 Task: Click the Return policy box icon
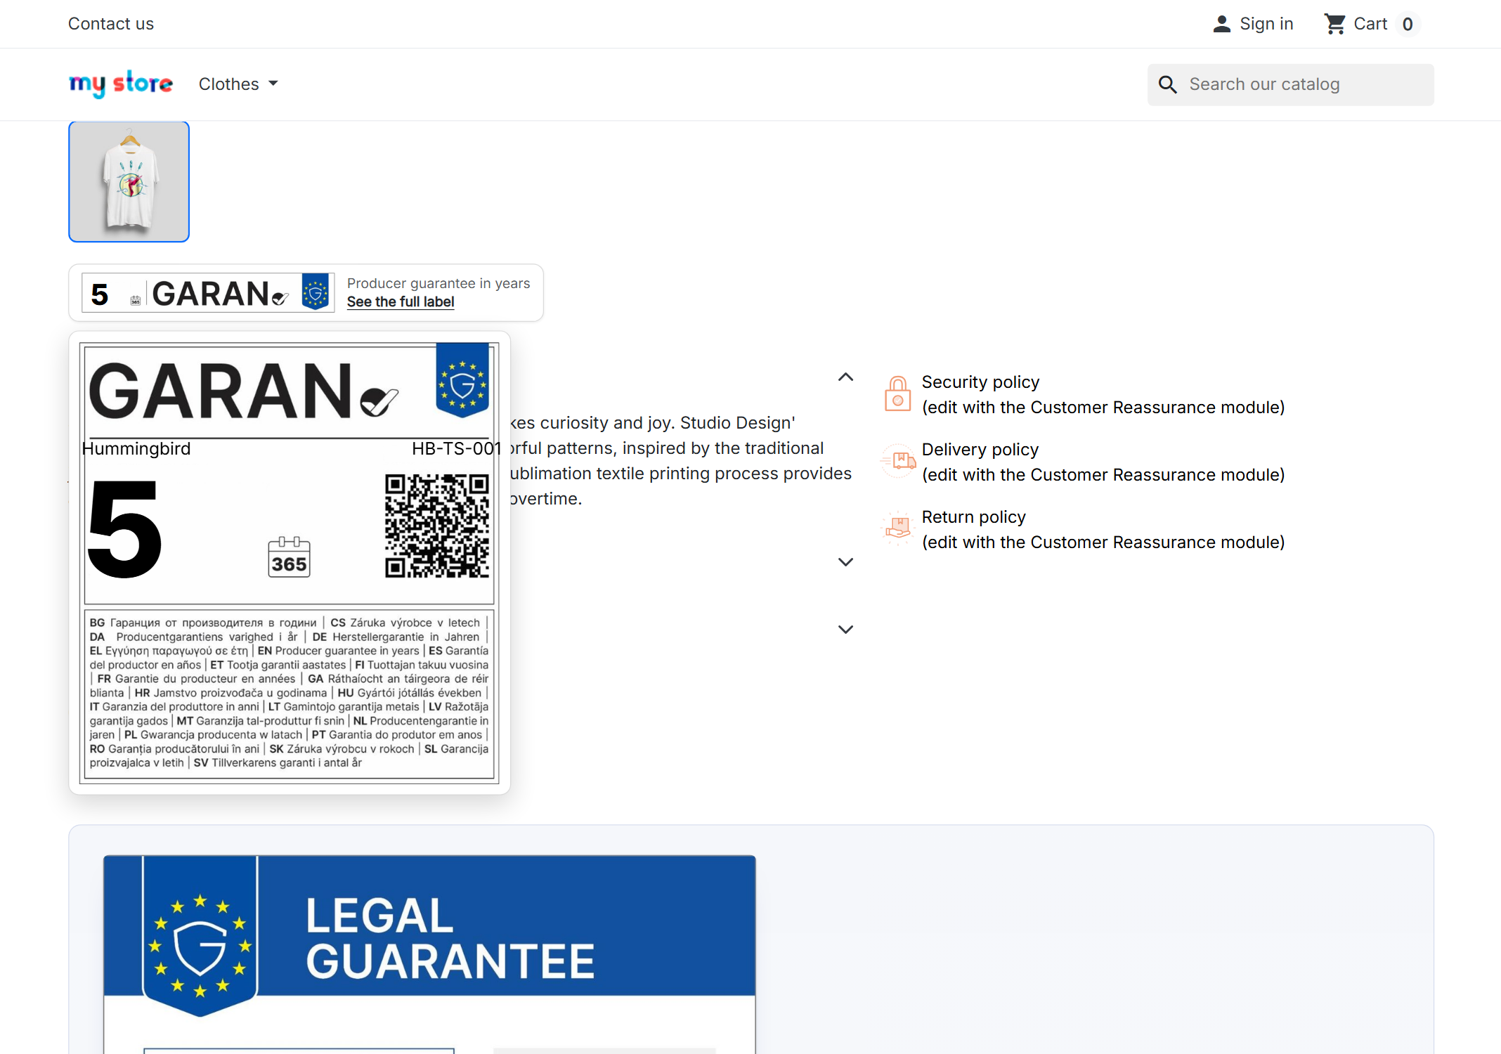[x=898, y=528]
